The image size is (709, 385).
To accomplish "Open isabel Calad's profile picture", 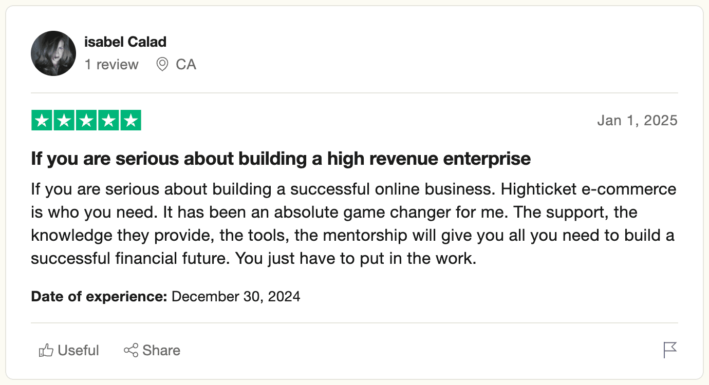I will (53, 53).
